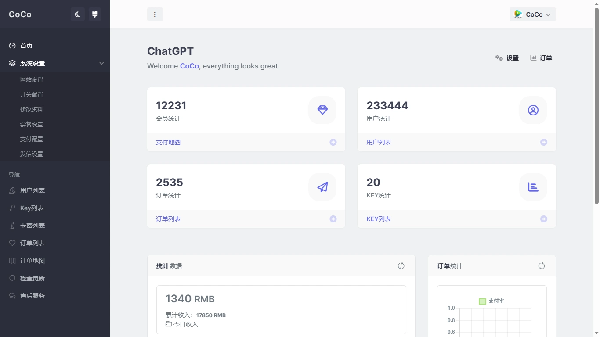Screen dimensions: 600x337
Task: Click the CoCo name in welcome message
Action: click(x=189, y=66)
